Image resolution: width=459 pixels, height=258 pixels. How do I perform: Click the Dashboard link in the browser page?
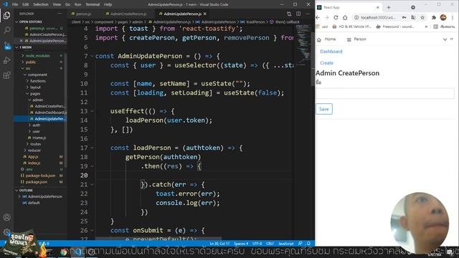click(x=331, y=52)
